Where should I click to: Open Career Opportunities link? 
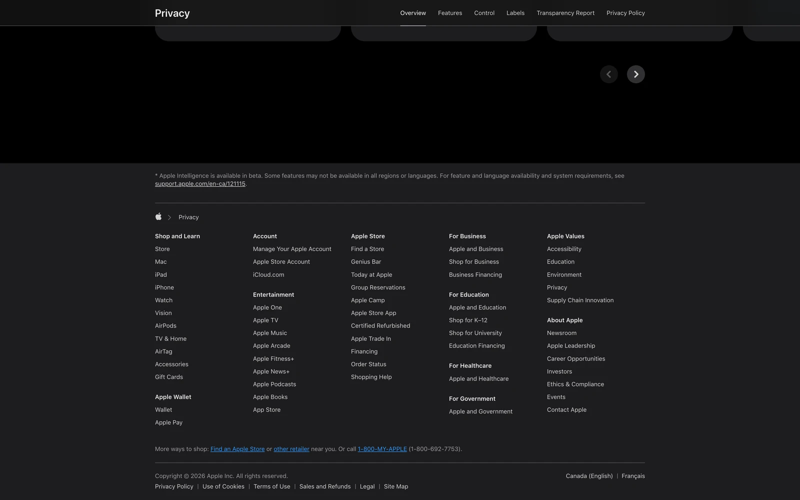[576, 359]
